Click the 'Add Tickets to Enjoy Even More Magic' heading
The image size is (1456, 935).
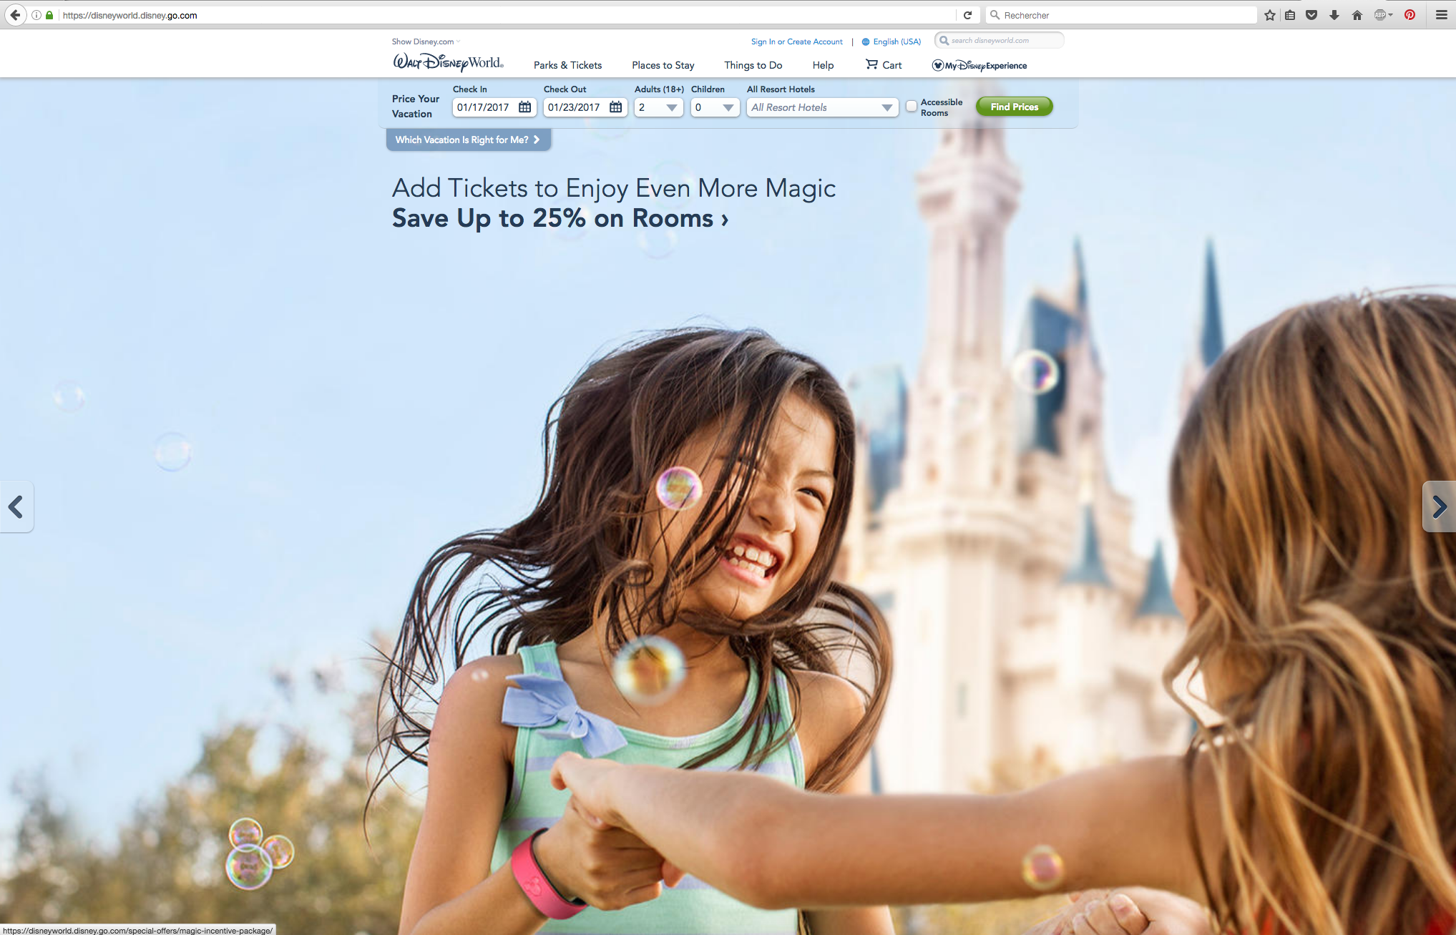pos(614,188)
